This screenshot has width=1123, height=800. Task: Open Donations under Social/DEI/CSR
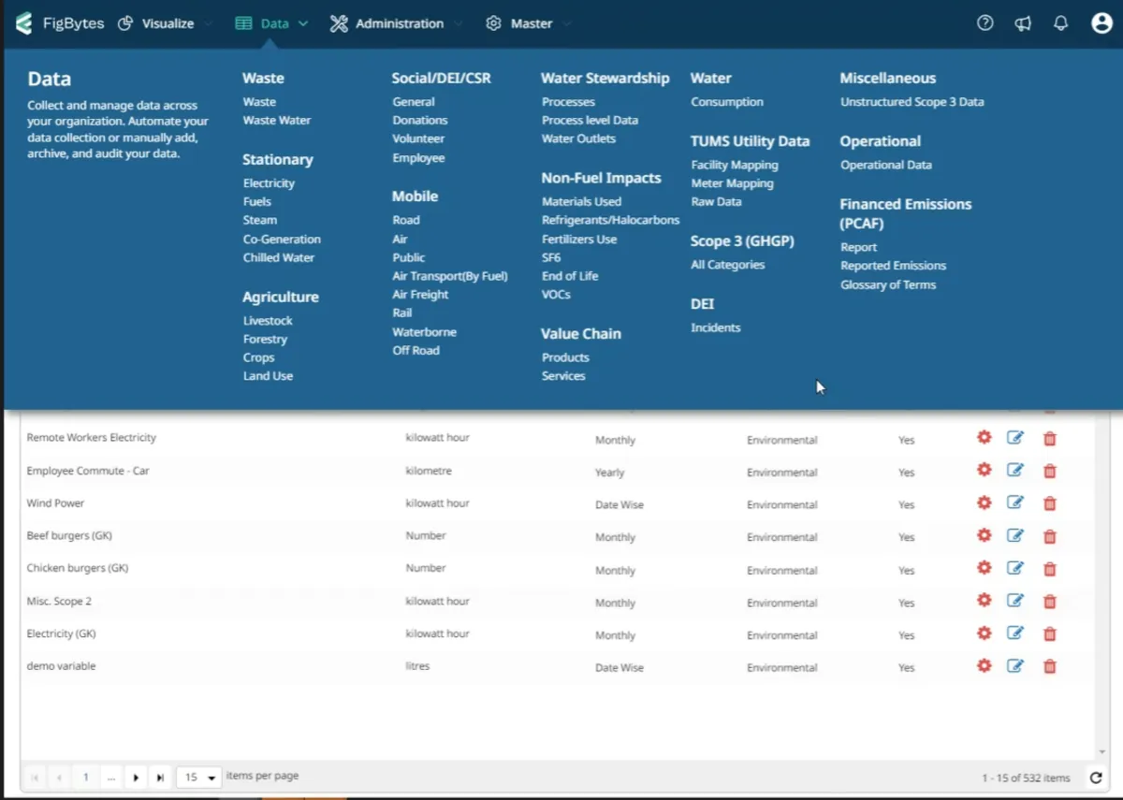[x=420, y=120]
